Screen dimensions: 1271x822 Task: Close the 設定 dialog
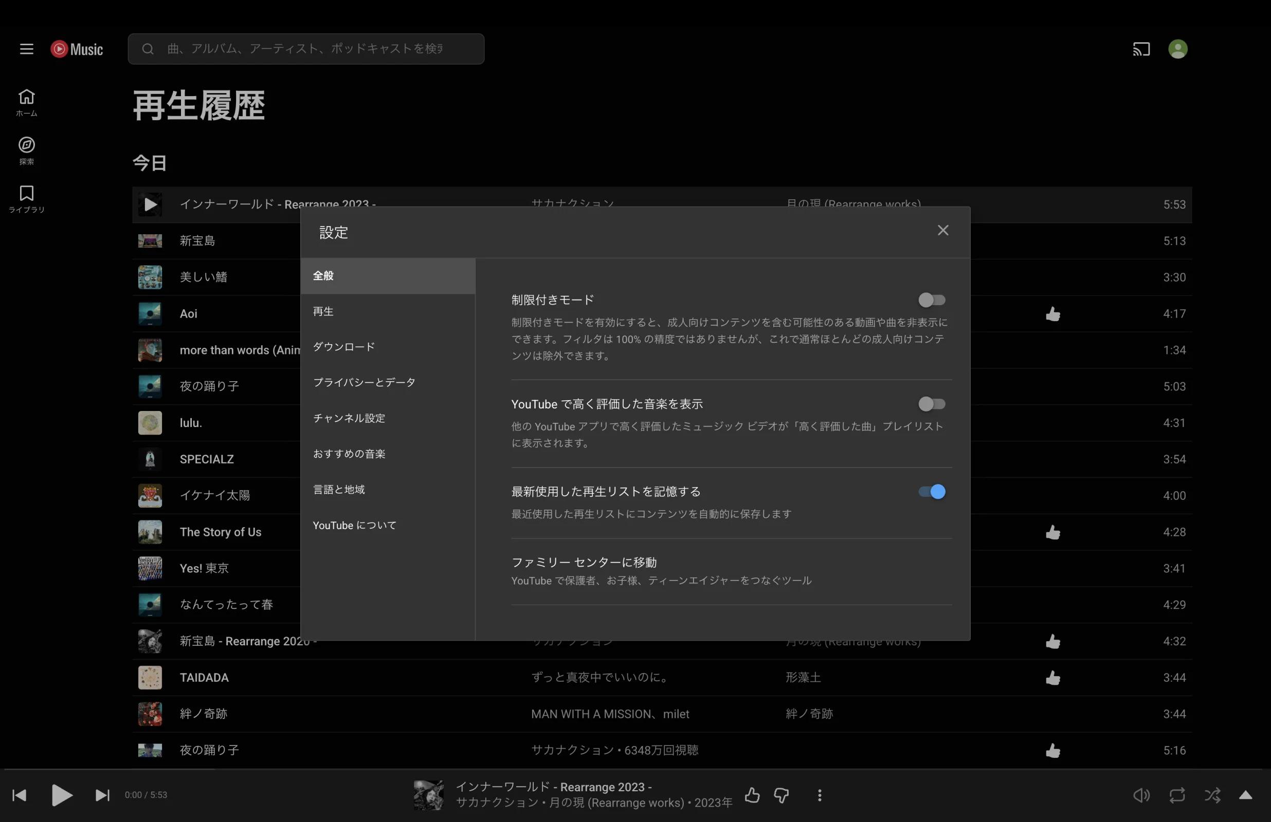pos(942,230)
